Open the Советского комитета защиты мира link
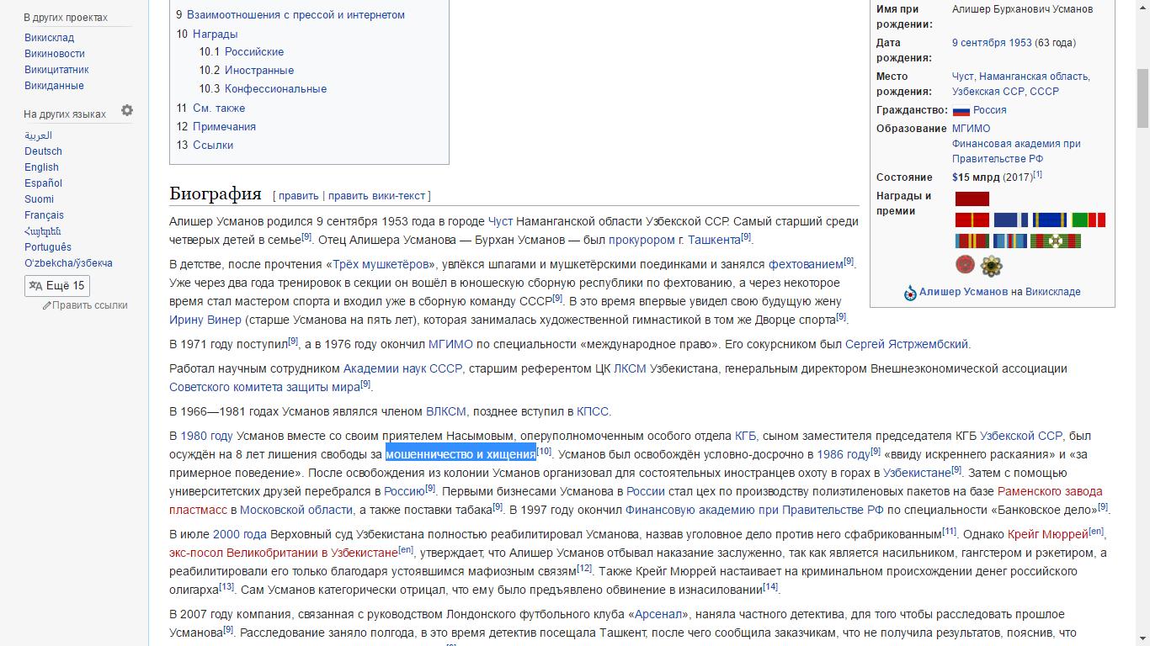Image resolution: width=1150 pixels, height=646 pixels. point(264,387)
